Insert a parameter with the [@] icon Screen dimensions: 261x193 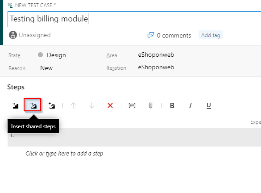click(x=132, y=105)
